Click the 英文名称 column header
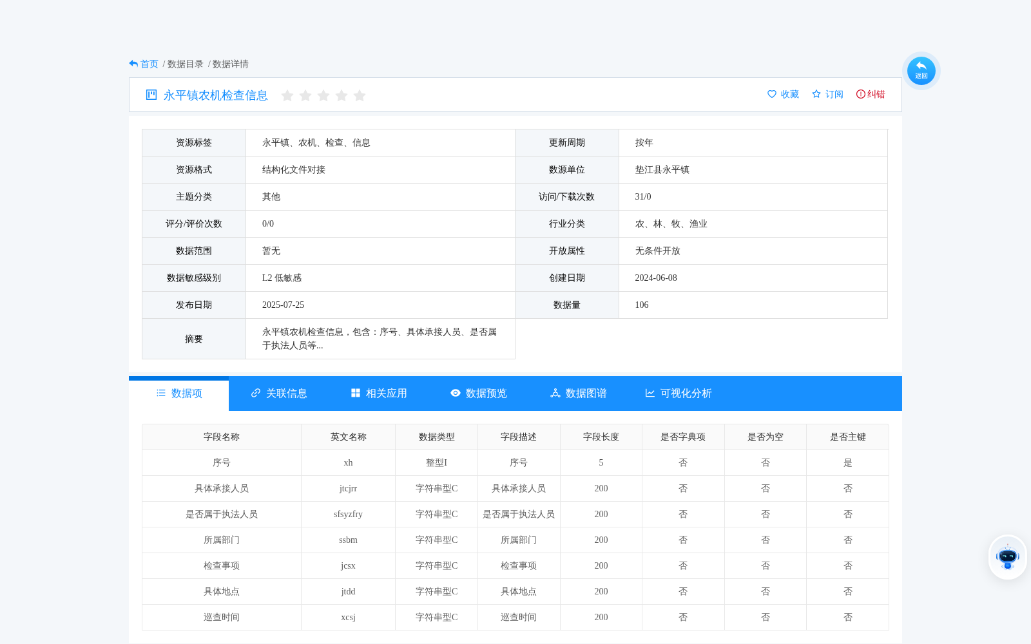The image size is (1031, 644). 349,437
